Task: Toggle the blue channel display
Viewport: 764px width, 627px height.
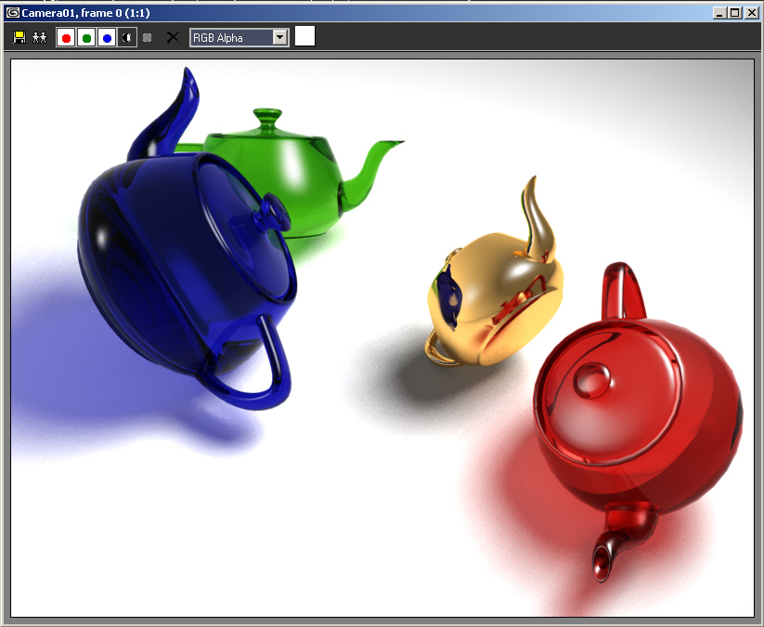Action: [x=107, y=37]
